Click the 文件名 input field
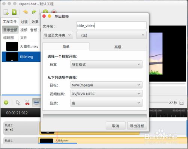This screenshot has height=149, width=188. [x=111, y=26]
